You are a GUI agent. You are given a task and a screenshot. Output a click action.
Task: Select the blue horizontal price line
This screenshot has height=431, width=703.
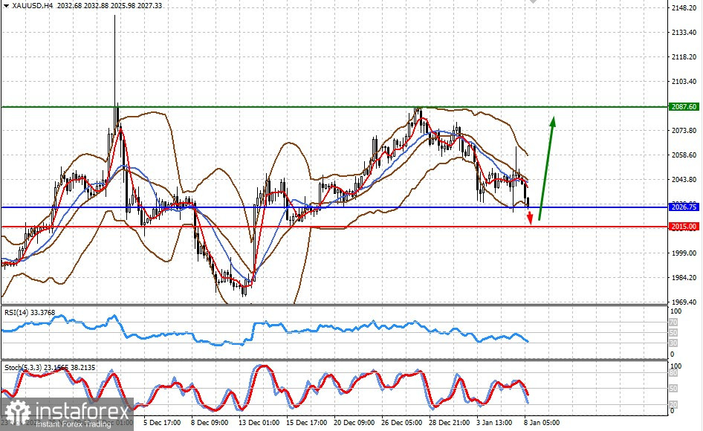pos(334,207)
